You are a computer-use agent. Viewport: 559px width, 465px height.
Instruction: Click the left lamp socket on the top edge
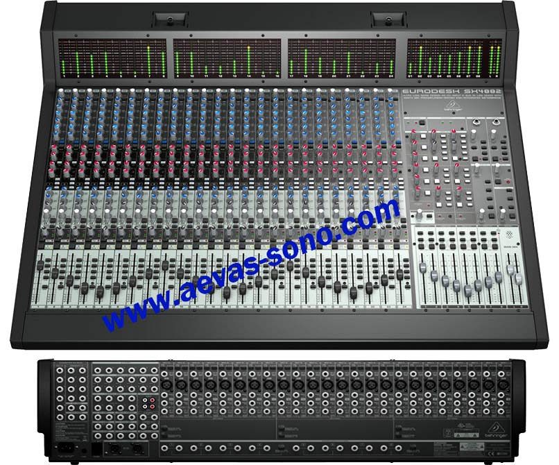click(170, 19)
